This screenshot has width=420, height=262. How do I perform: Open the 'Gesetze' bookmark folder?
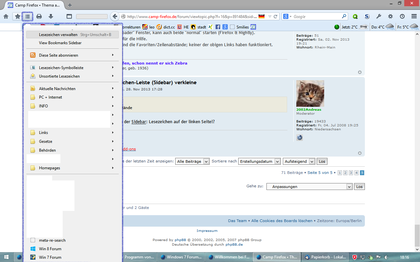click(73, 141)
